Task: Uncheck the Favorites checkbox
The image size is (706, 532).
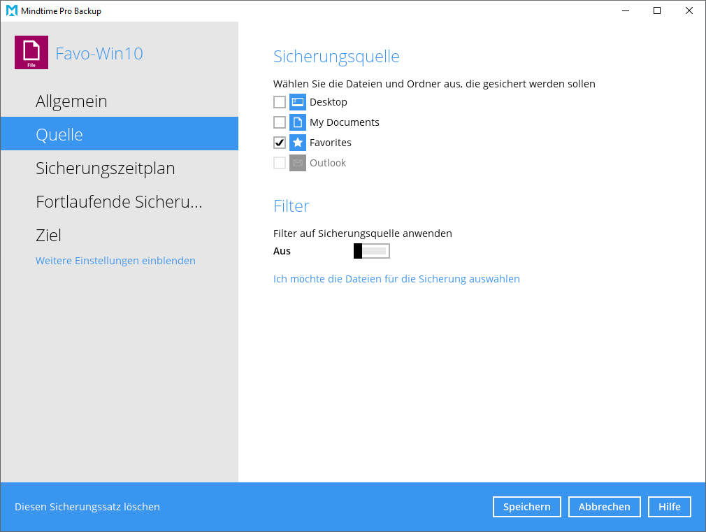Action: click(x=280, y=143)
